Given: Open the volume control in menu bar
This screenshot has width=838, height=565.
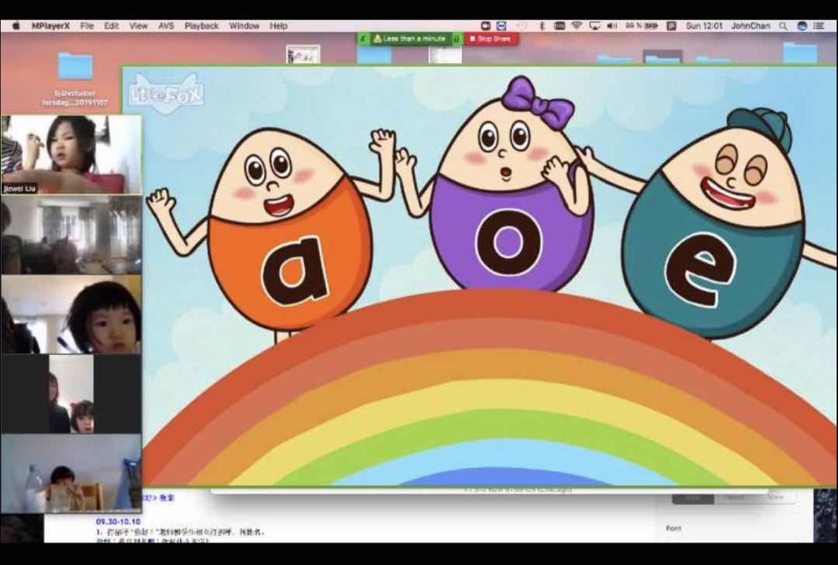Looking at the screenshot, I should click(612, 26).
